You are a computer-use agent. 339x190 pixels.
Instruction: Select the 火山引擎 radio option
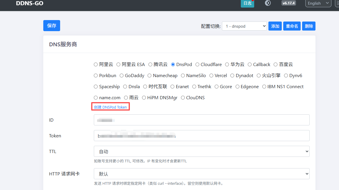coord(259,76)
